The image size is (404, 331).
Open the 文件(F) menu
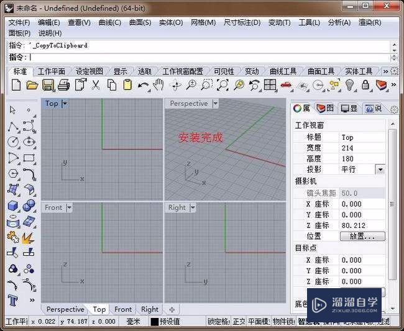pos(19,22)
